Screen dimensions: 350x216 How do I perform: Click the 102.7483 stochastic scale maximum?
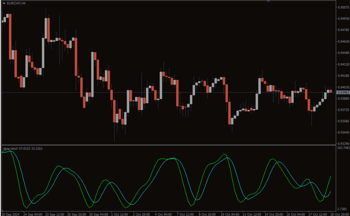tap(343, 148)
